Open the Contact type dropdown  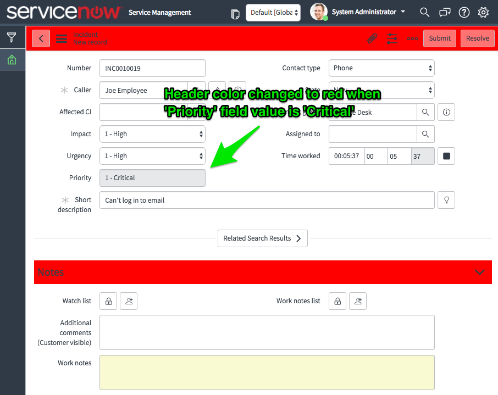coord(381,68)
